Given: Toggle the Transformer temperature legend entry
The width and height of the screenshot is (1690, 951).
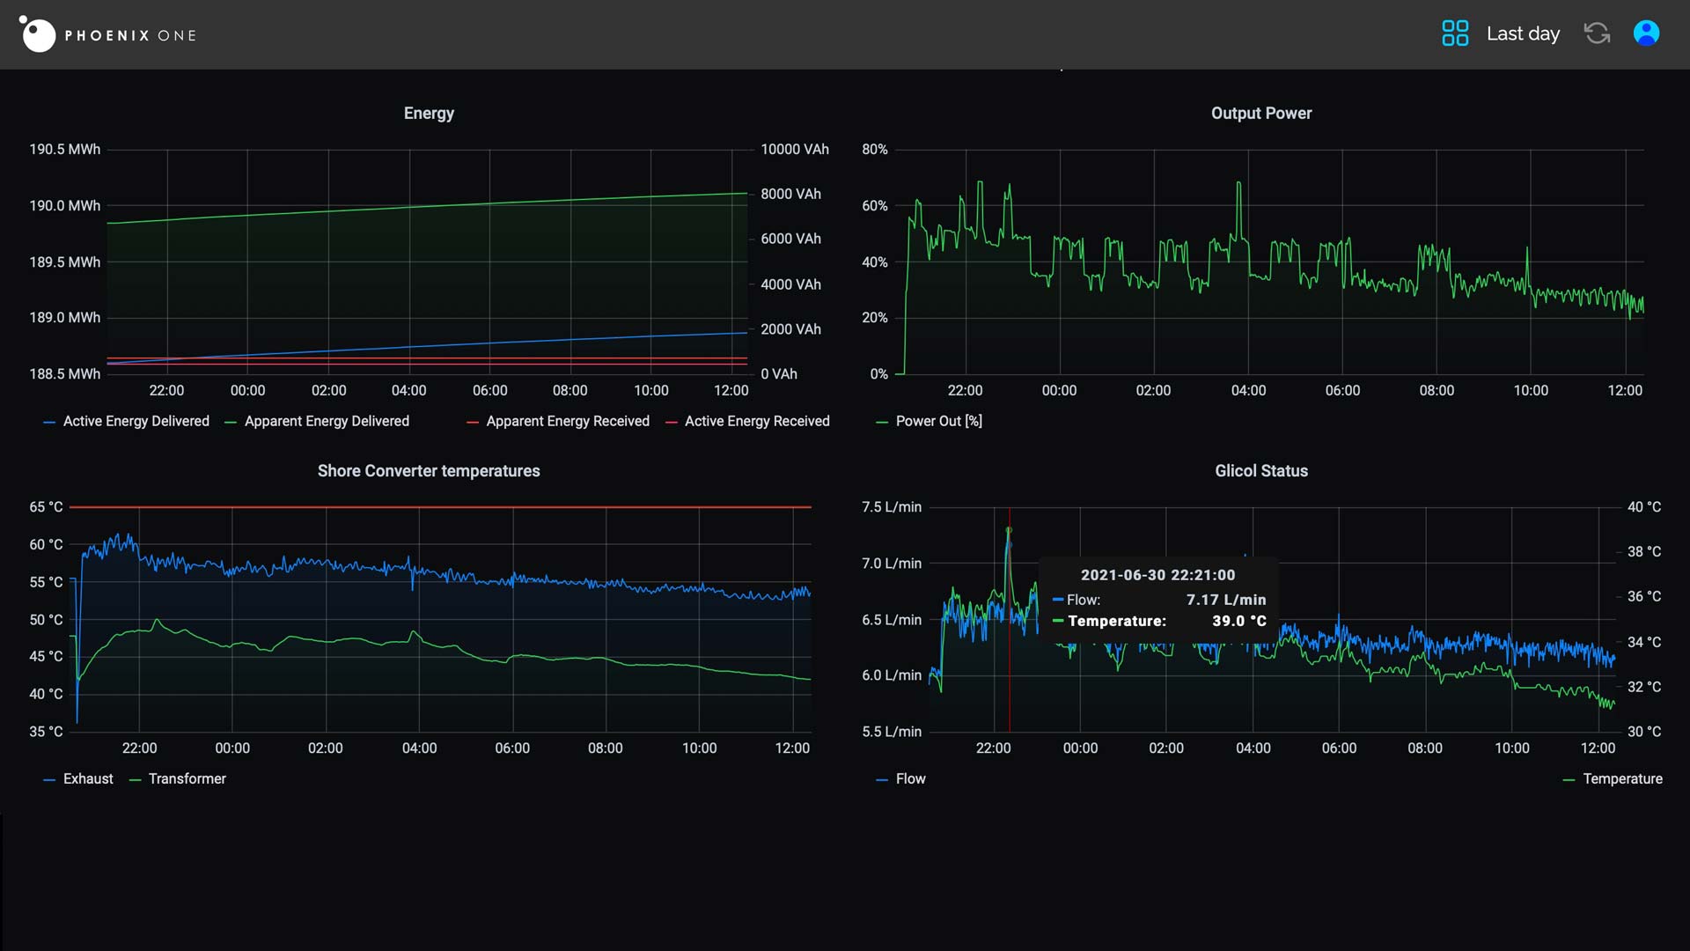Looking at the screenshot, I should (187, 779).
